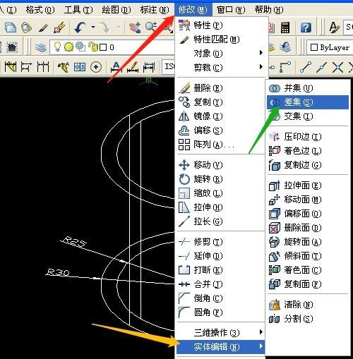Choose 复制边(G) copy edges

[308, 165]
